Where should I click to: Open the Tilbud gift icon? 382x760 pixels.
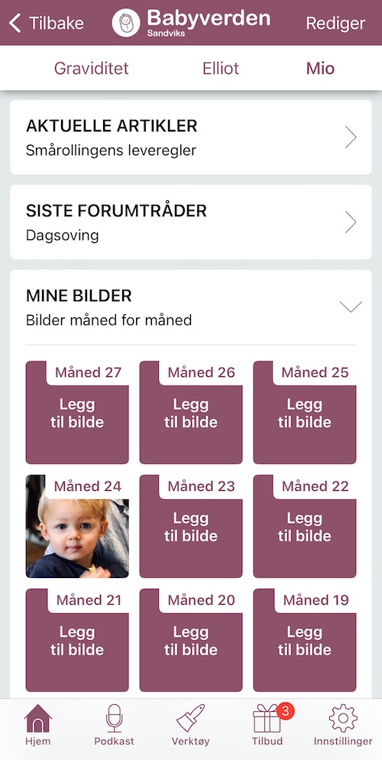[267, 719]
